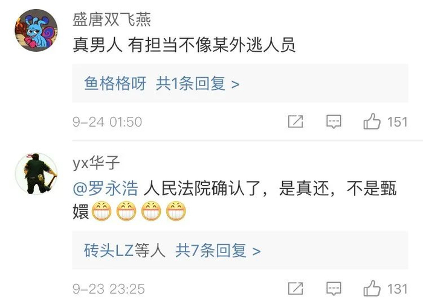Visit 盛唐双飞燕 username profile
The image size is (423, 302).
point(112,20)
